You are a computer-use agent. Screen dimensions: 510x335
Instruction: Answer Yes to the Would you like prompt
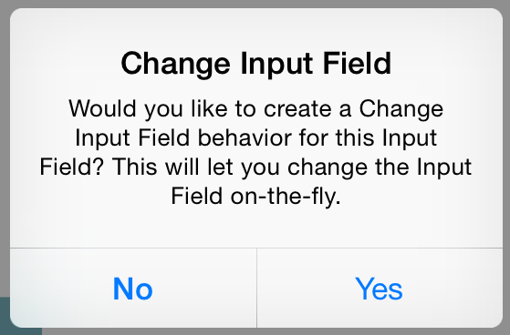pyautogui.click(x=380, y=289)
